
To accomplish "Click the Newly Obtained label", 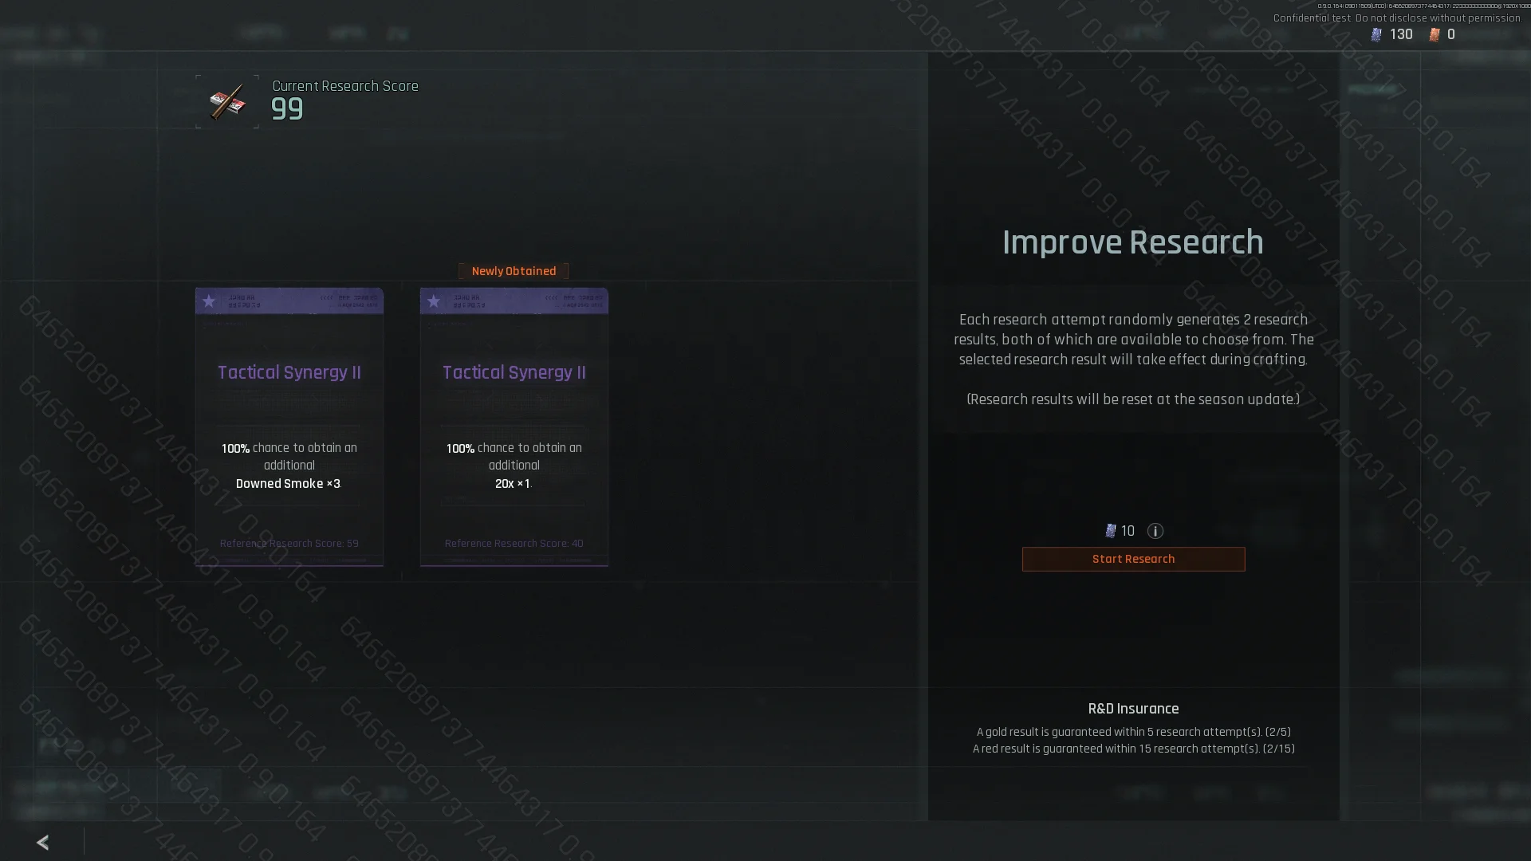I will (x=514, y=271).
